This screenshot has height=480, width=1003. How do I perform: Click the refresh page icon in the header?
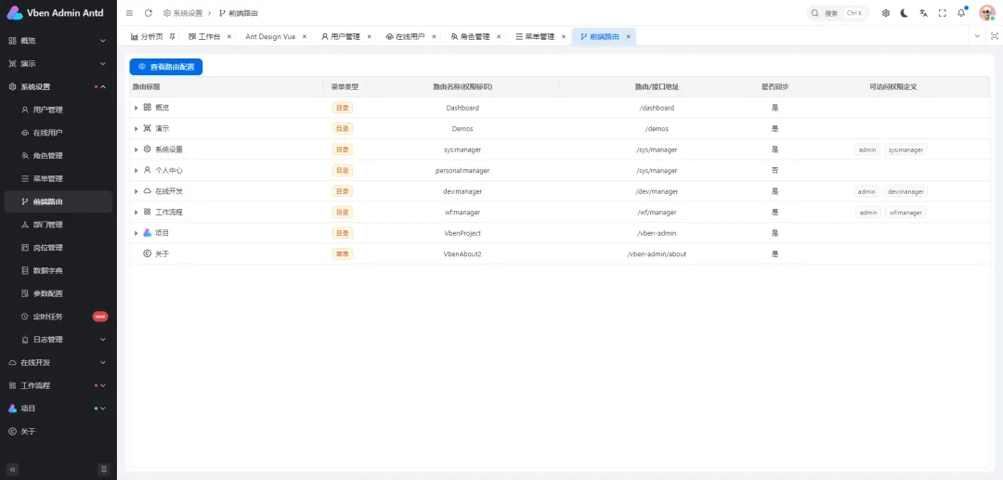[149, 13]
